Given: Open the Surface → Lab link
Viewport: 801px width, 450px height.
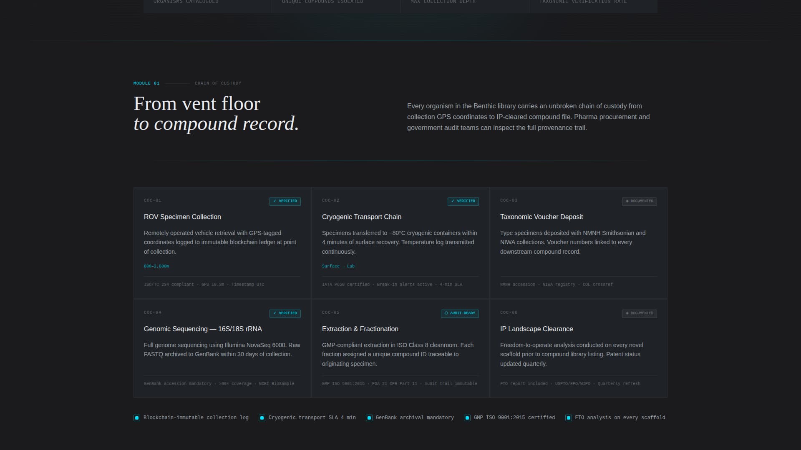Looking at the screenshot, I should click(337, 266).
